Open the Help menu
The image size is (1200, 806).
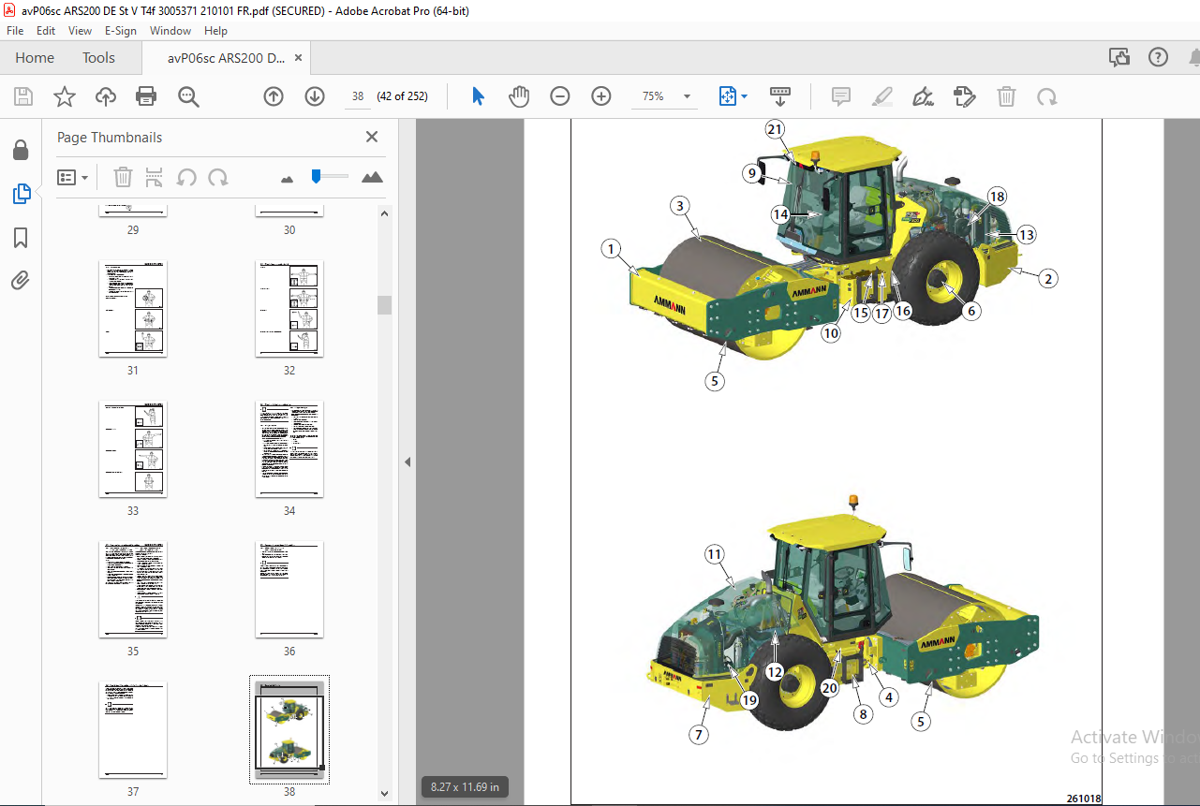215,31
